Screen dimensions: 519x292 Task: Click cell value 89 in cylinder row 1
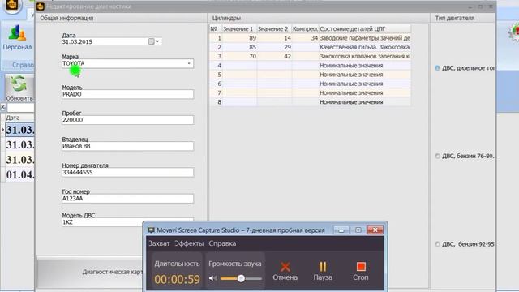[x=239, y=38]
